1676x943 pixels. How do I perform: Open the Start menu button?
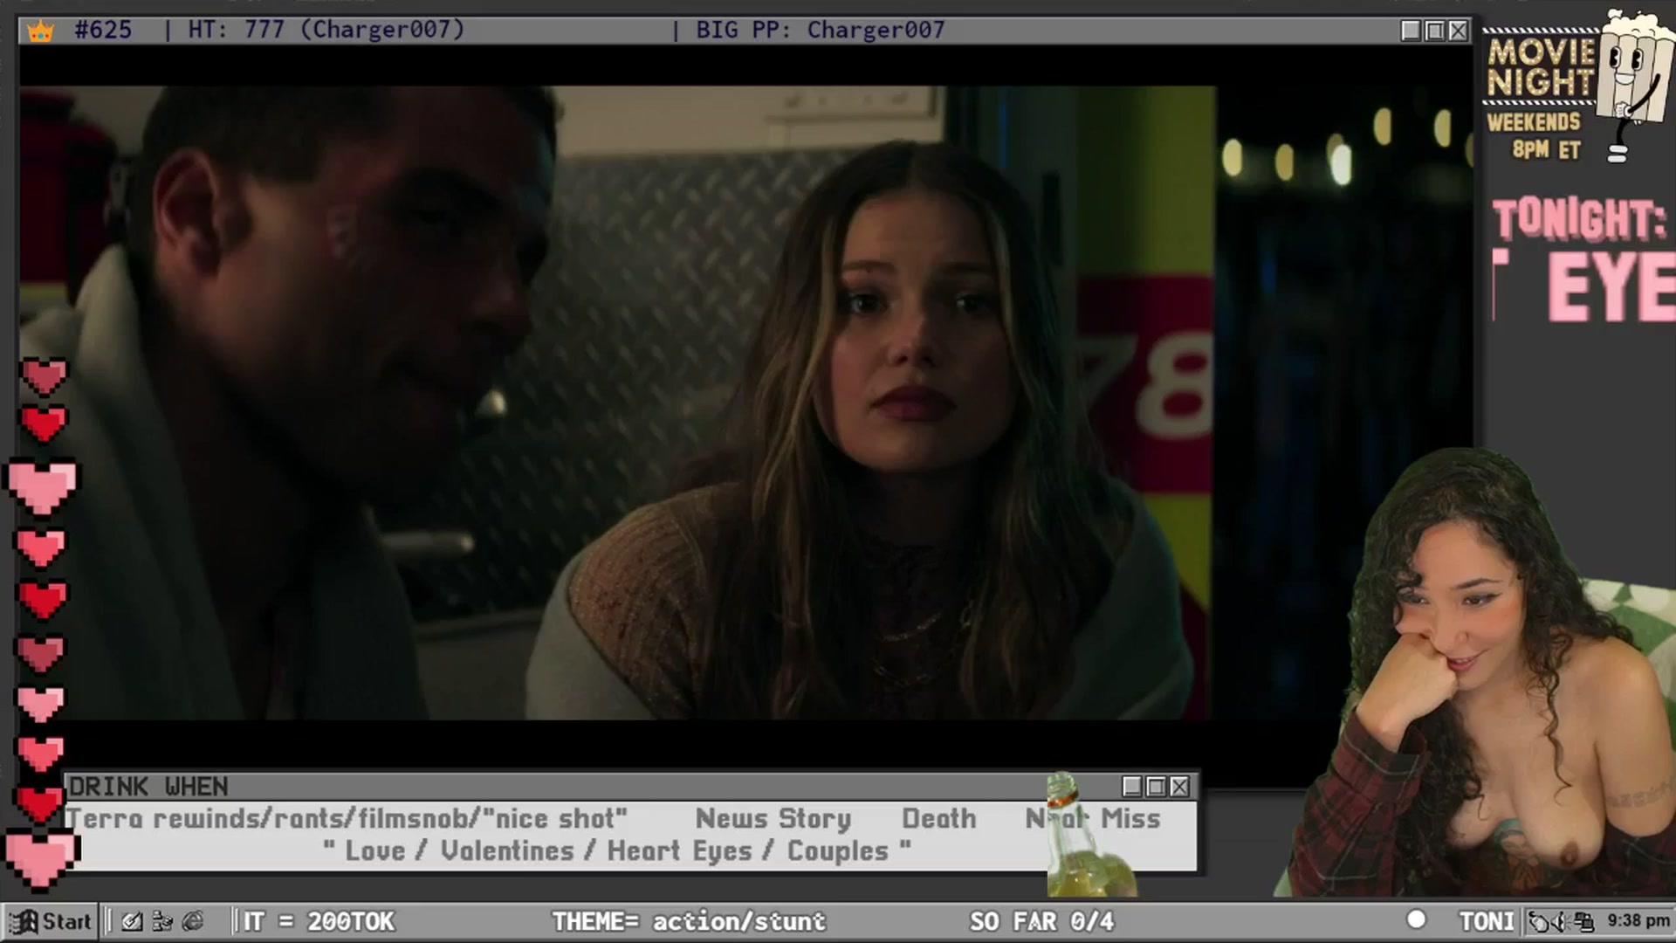(x=52, y=921)
